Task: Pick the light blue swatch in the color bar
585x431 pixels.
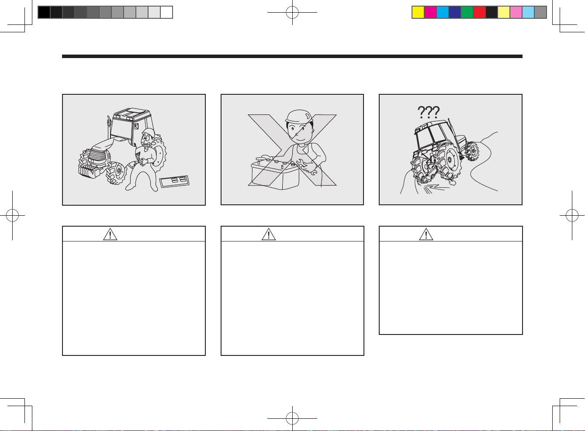Action: tap(528, 12)
